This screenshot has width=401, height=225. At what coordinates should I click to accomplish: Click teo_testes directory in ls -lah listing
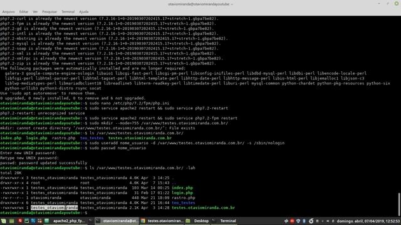(184, 202)
